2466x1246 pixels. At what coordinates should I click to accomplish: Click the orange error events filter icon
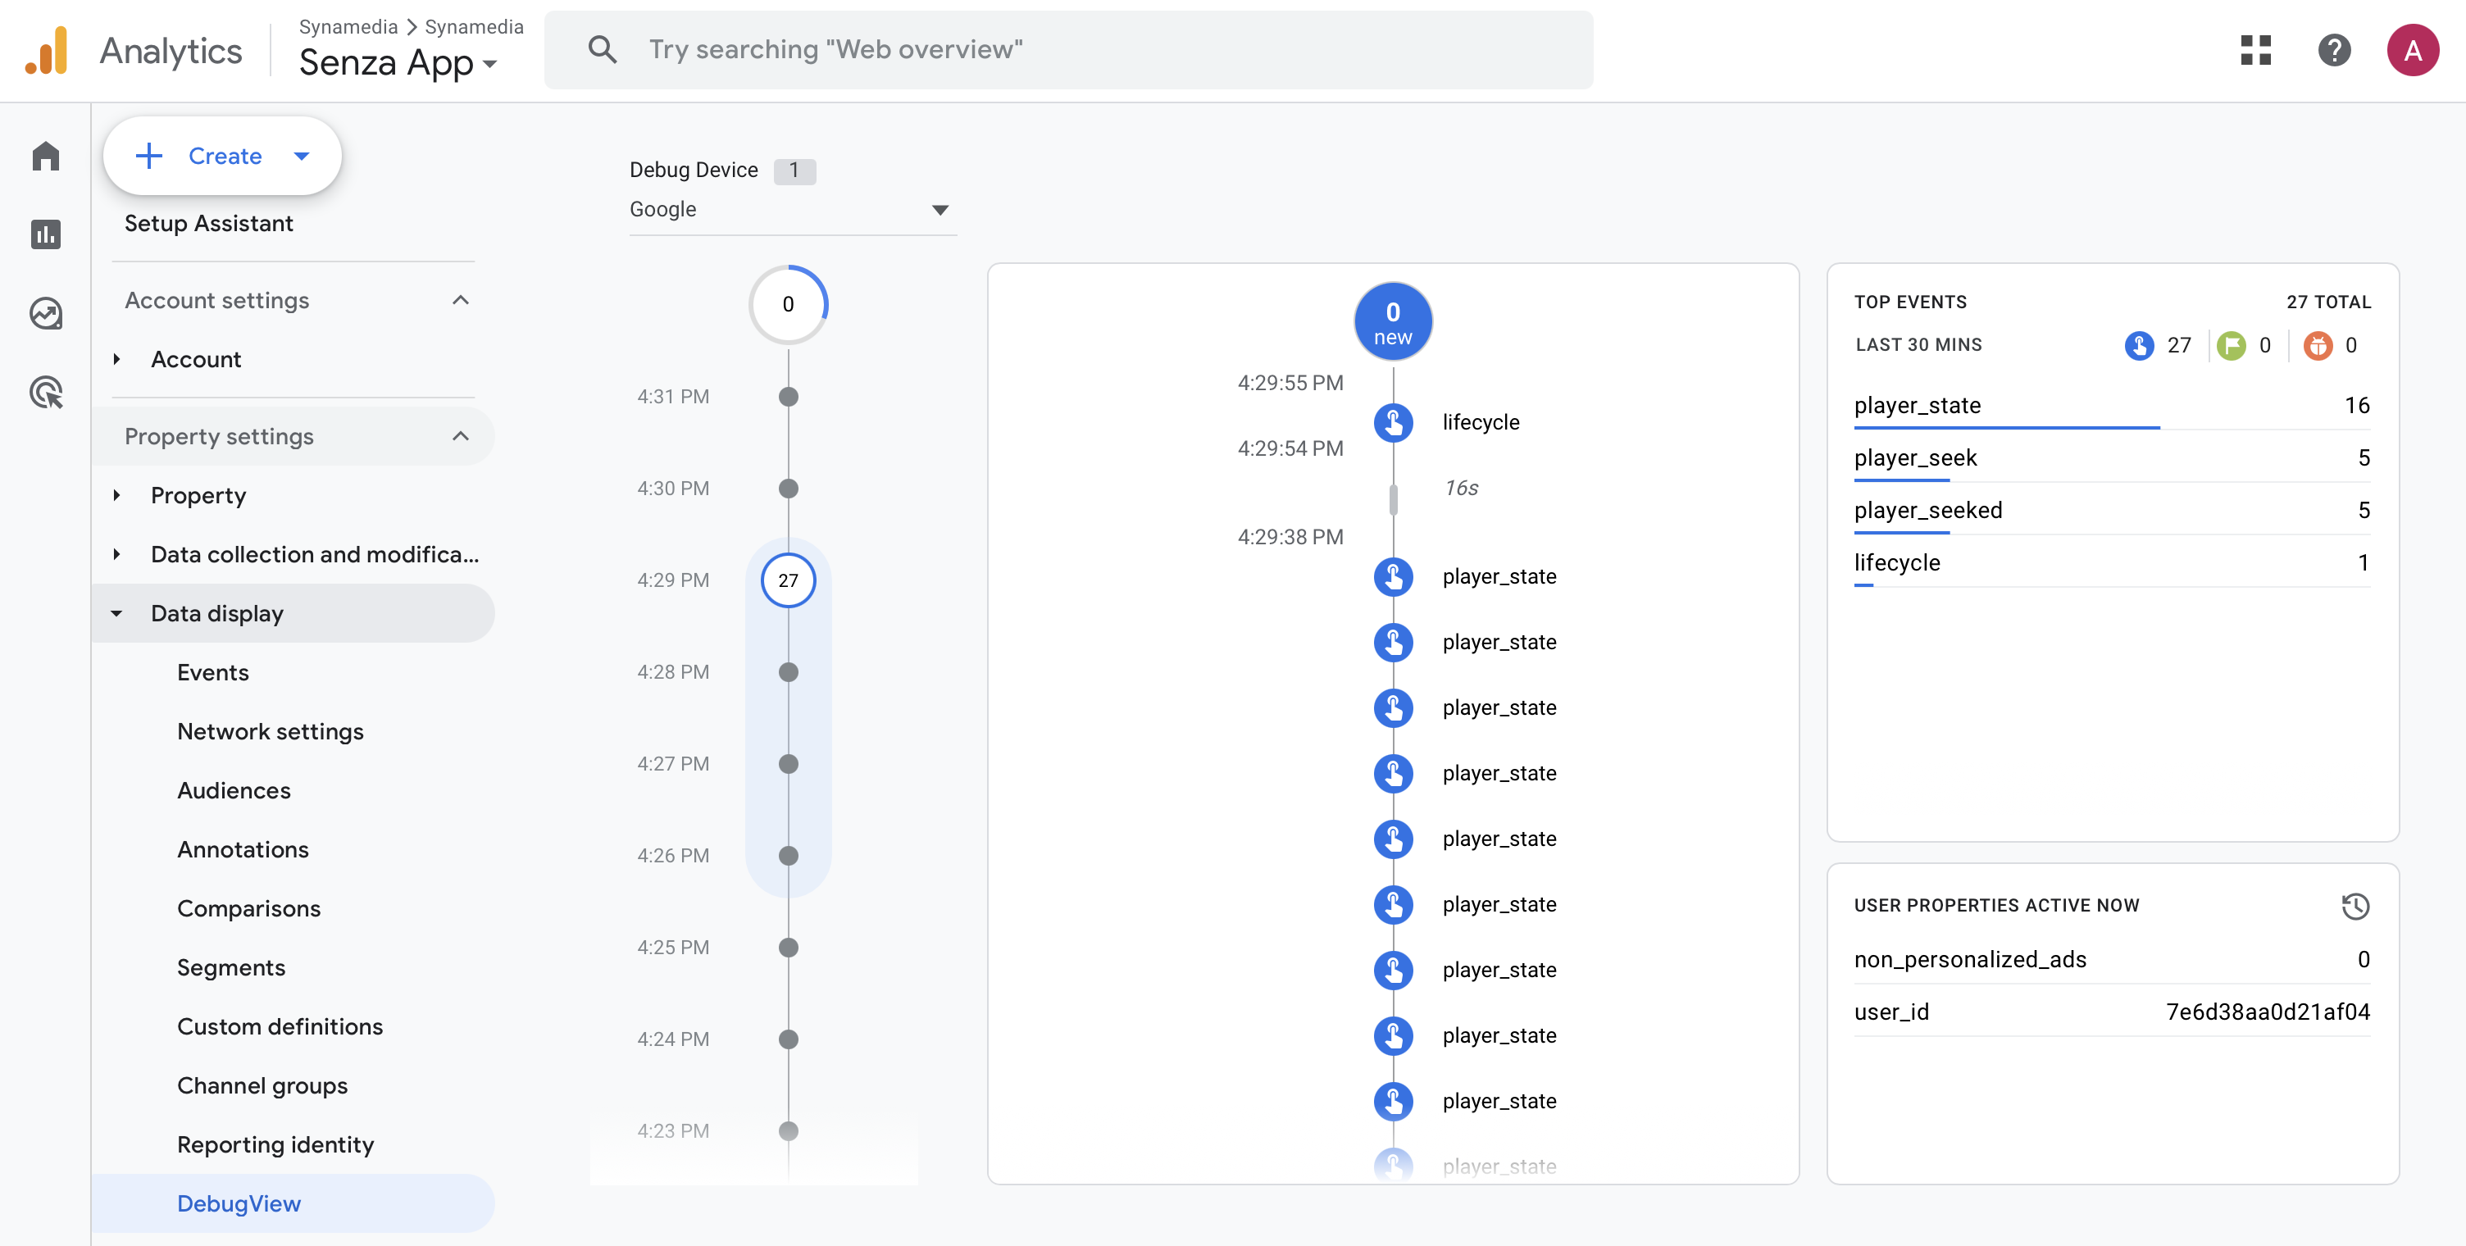(x=2317, y=345)
